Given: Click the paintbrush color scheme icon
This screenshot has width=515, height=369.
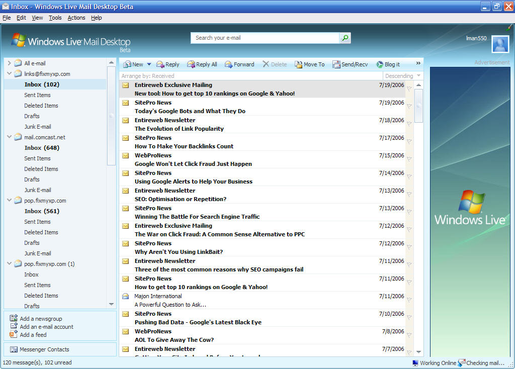Looking at the screenshot, I should 509,28.
